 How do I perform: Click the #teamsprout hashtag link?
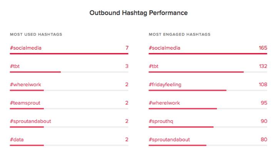click(x=25, y=103)
